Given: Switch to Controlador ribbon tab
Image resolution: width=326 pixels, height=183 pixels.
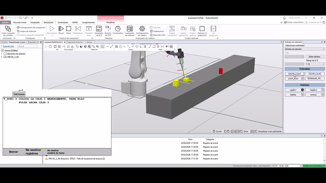Looking at the screenshot, I should (x=63, y=22).
